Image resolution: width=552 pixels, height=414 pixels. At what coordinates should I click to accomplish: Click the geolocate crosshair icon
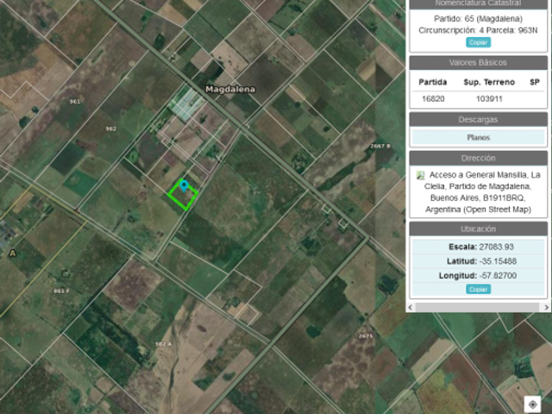coord(532,404)
